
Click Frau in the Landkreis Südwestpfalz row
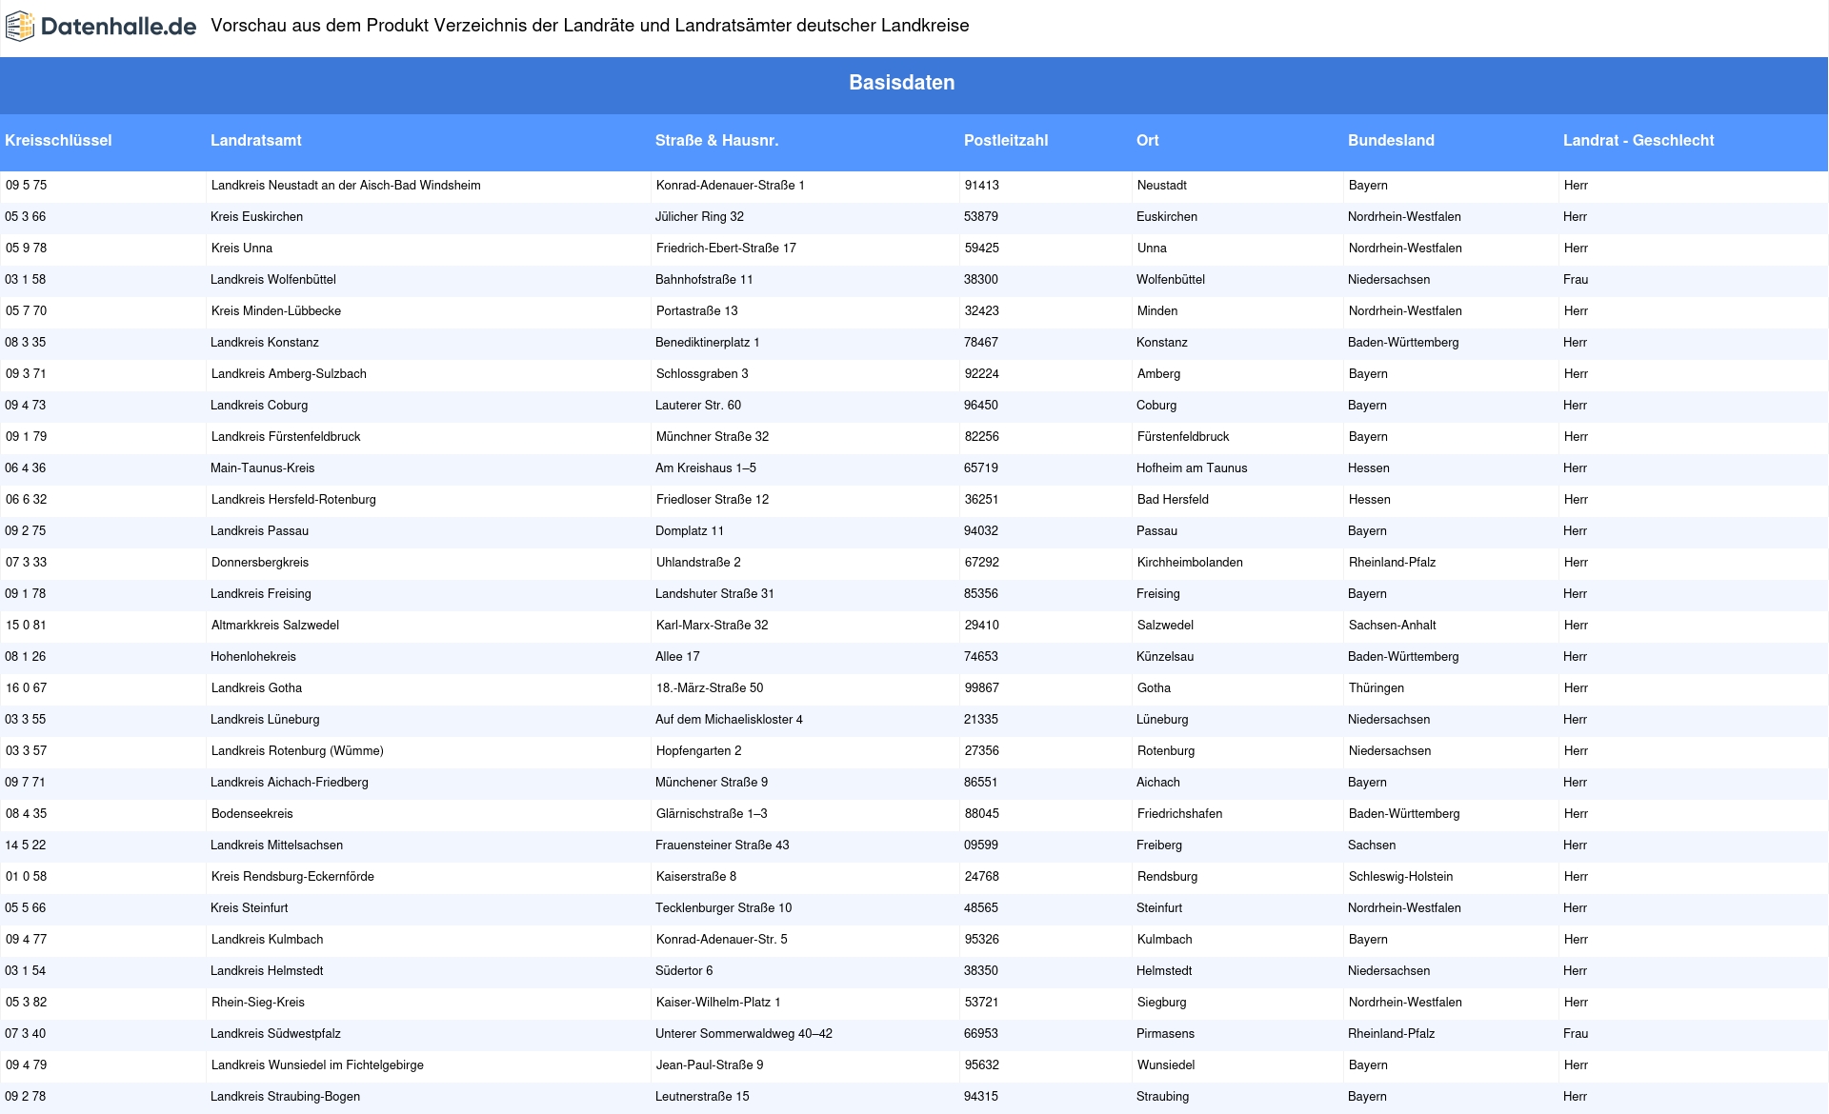pos(1576,1034)
